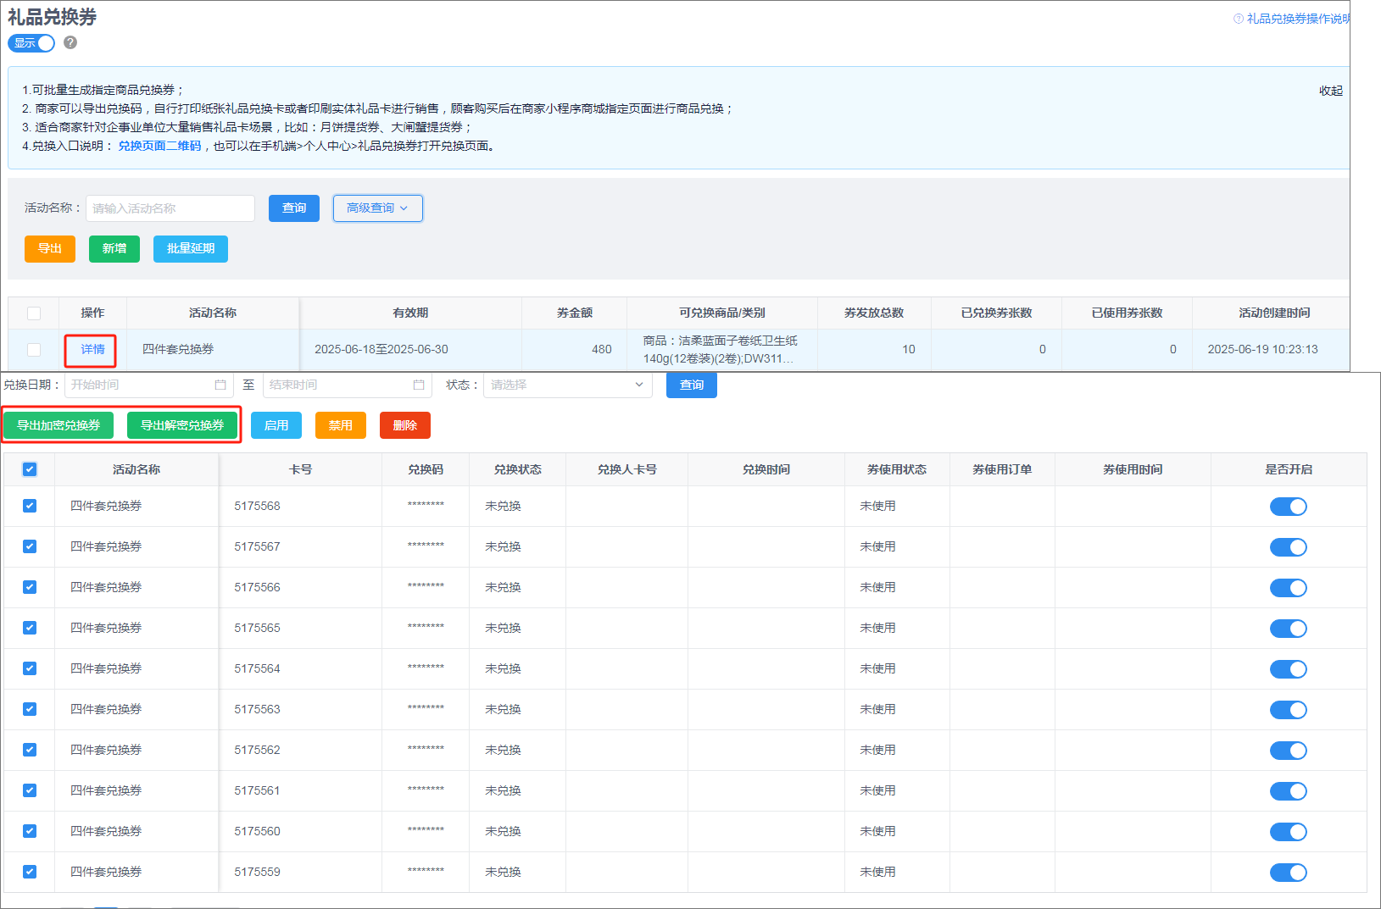This screenshot has width=1381, height=909.
Task: Open 礼品兑换券操作说明 help link
Action: tap(1291, 19)
